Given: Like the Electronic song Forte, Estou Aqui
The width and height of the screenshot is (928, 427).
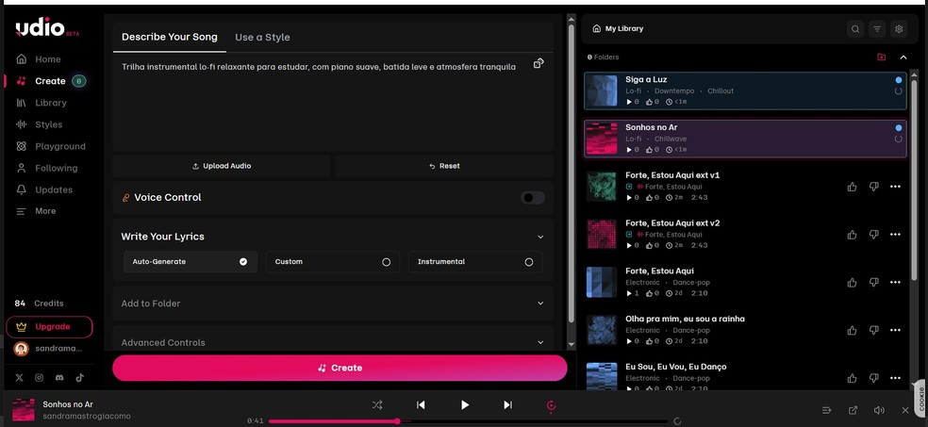Looking at the screenshot, I should point(852,283).
